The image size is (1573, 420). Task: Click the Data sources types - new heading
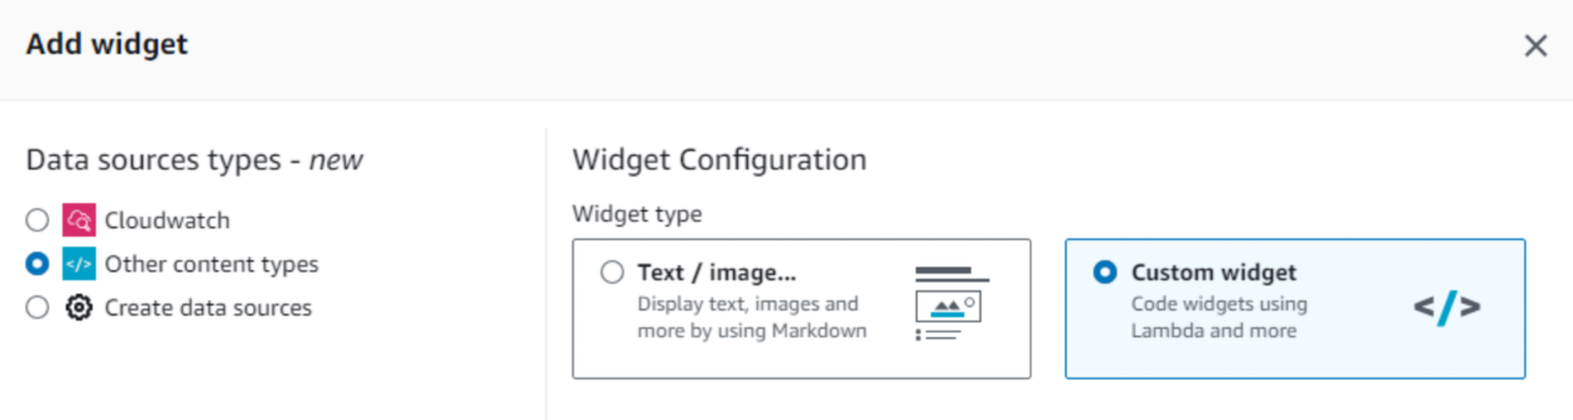coord(194,159)
